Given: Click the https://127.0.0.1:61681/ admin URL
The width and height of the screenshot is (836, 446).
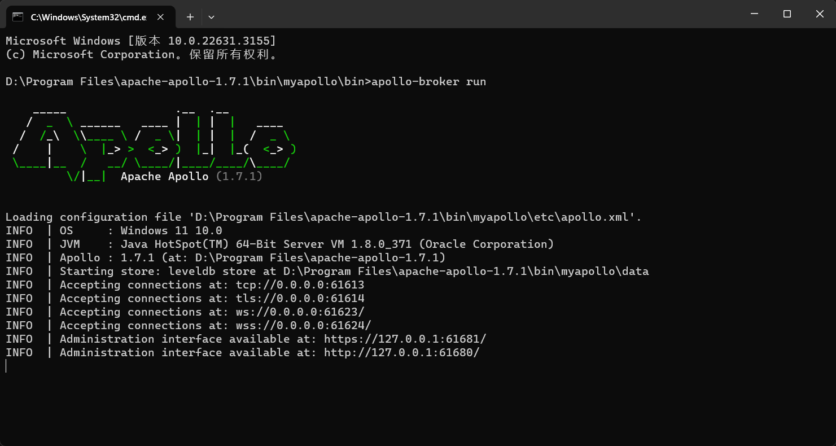Looking at the screenshot, I should pyautogui.click(x=405, y=339).
